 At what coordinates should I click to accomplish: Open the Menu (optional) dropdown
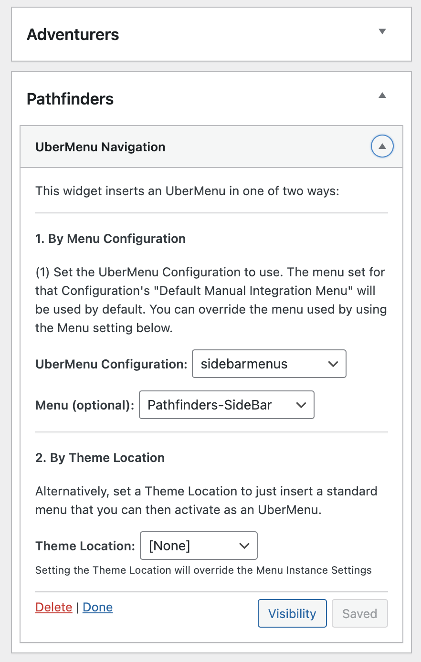226,405
